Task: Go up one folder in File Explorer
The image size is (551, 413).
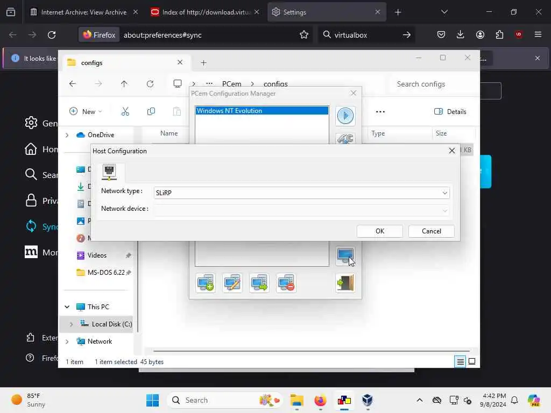Action: [124, 84]
